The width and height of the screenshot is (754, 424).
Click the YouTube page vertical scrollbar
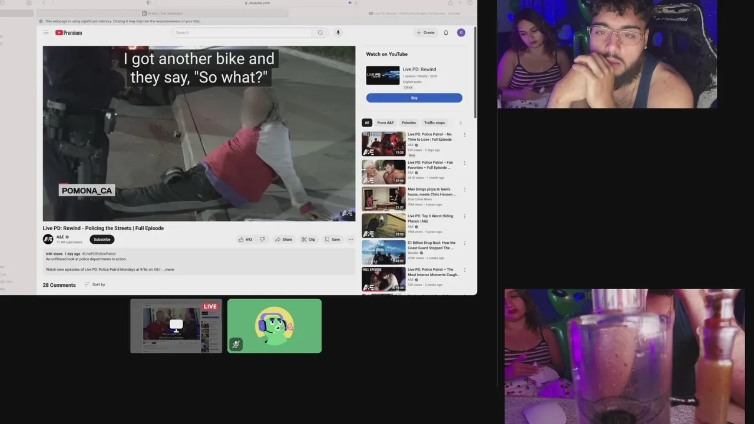pos(475,72)
